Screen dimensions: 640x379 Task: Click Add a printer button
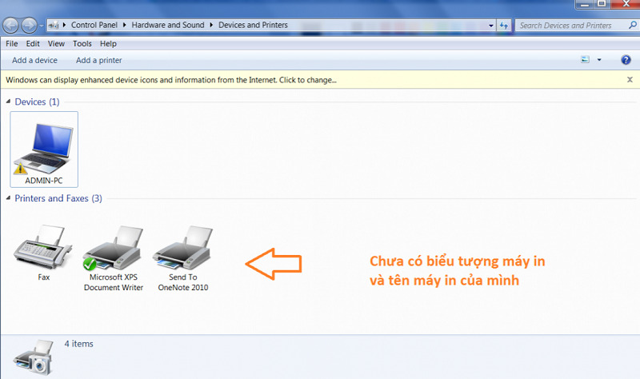pyautogui.click(x=98, y=60)
